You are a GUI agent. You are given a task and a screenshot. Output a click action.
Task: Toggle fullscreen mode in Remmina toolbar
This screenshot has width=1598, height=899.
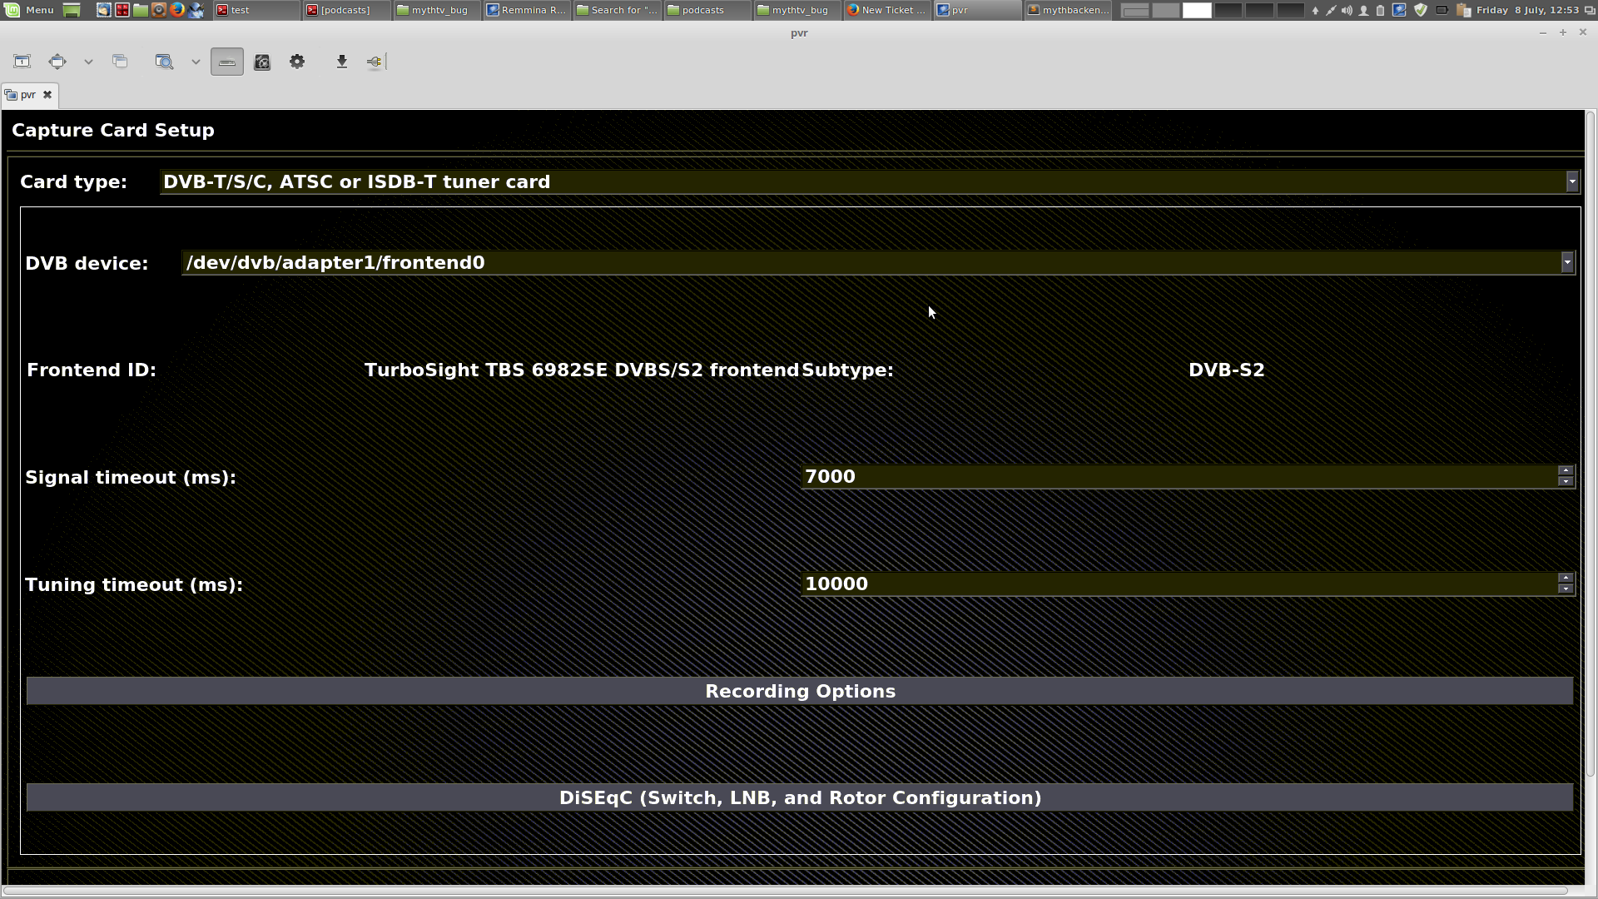point(57,62)
